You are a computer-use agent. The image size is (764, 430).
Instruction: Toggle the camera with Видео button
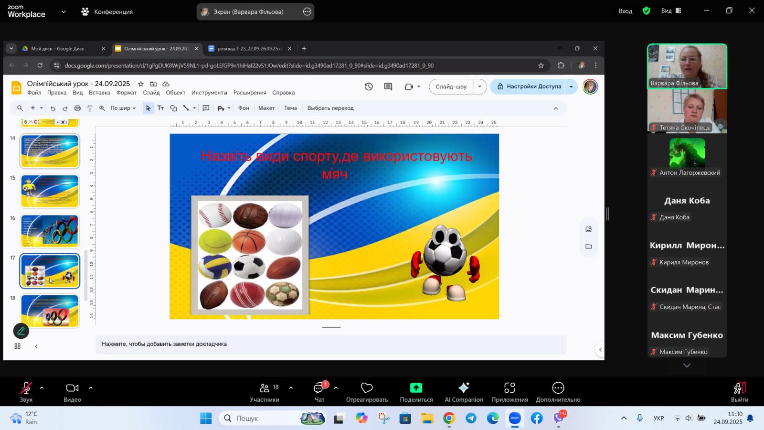[x=72, y=388]
